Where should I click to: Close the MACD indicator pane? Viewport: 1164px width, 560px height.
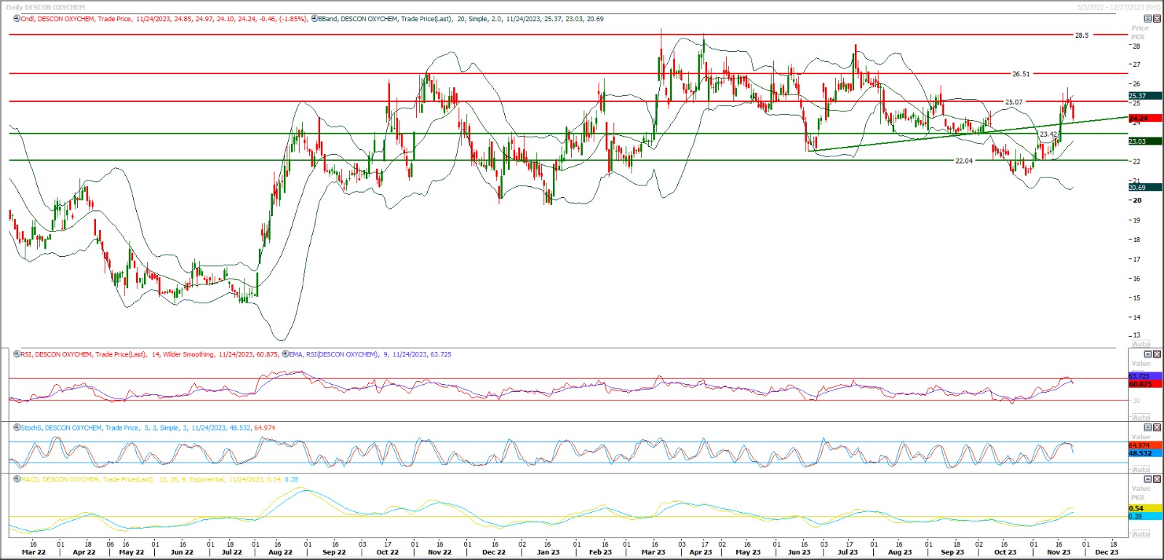(1156, 479)
